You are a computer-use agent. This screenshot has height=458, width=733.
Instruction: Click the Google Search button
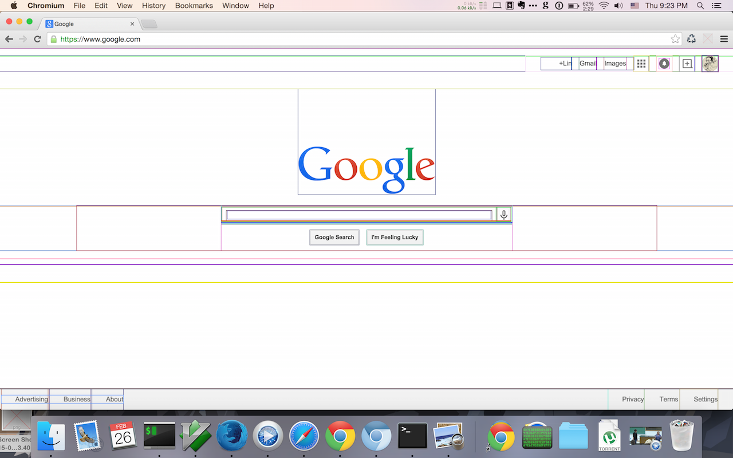tap(334, 237)
